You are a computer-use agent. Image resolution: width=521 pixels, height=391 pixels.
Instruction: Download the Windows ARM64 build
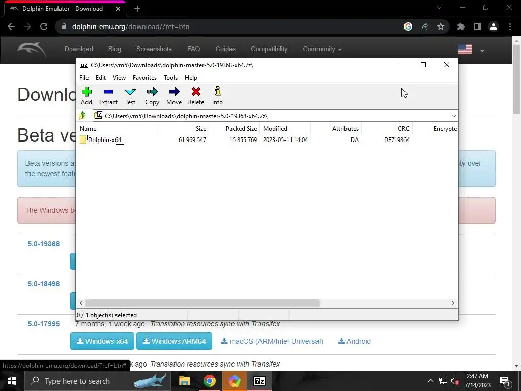174,341
